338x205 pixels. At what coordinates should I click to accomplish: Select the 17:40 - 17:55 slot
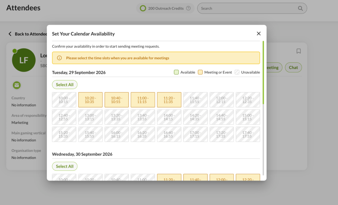click(248, 134)
